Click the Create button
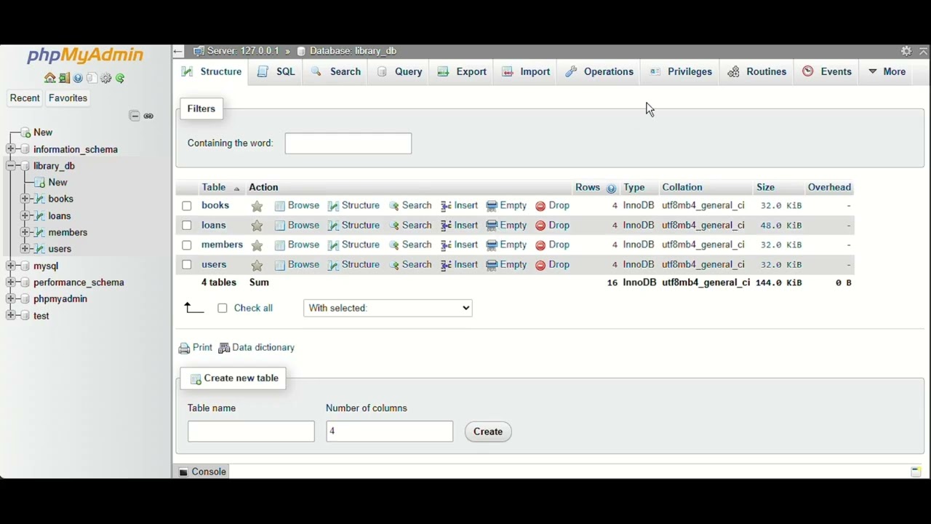The width and height of the screenshot is (931, 524). 488,432
